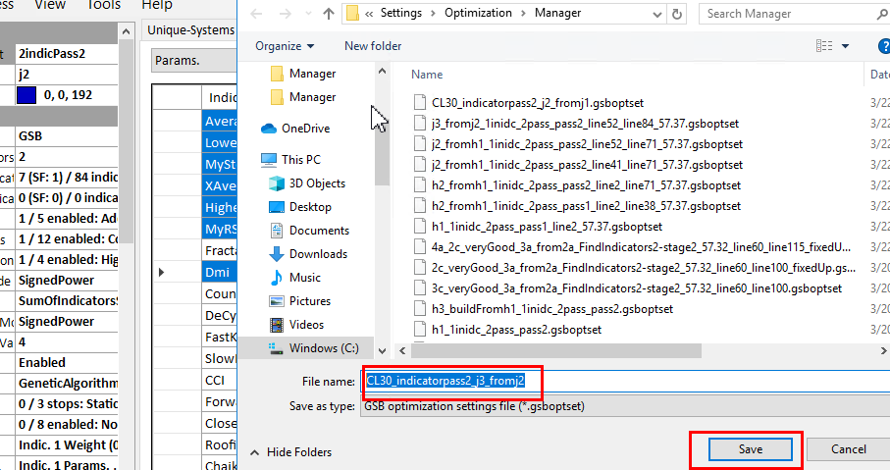Open the Videos folder in sidebar
This screenshot has height=470, width=890.
pyautogui.click(x=306, y=325)
